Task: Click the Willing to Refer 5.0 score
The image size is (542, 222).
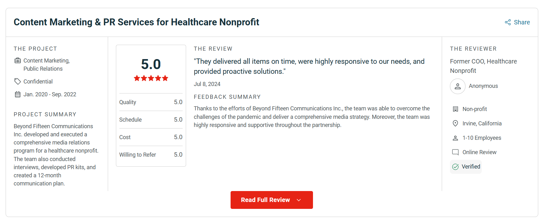Action: (179, 154)
